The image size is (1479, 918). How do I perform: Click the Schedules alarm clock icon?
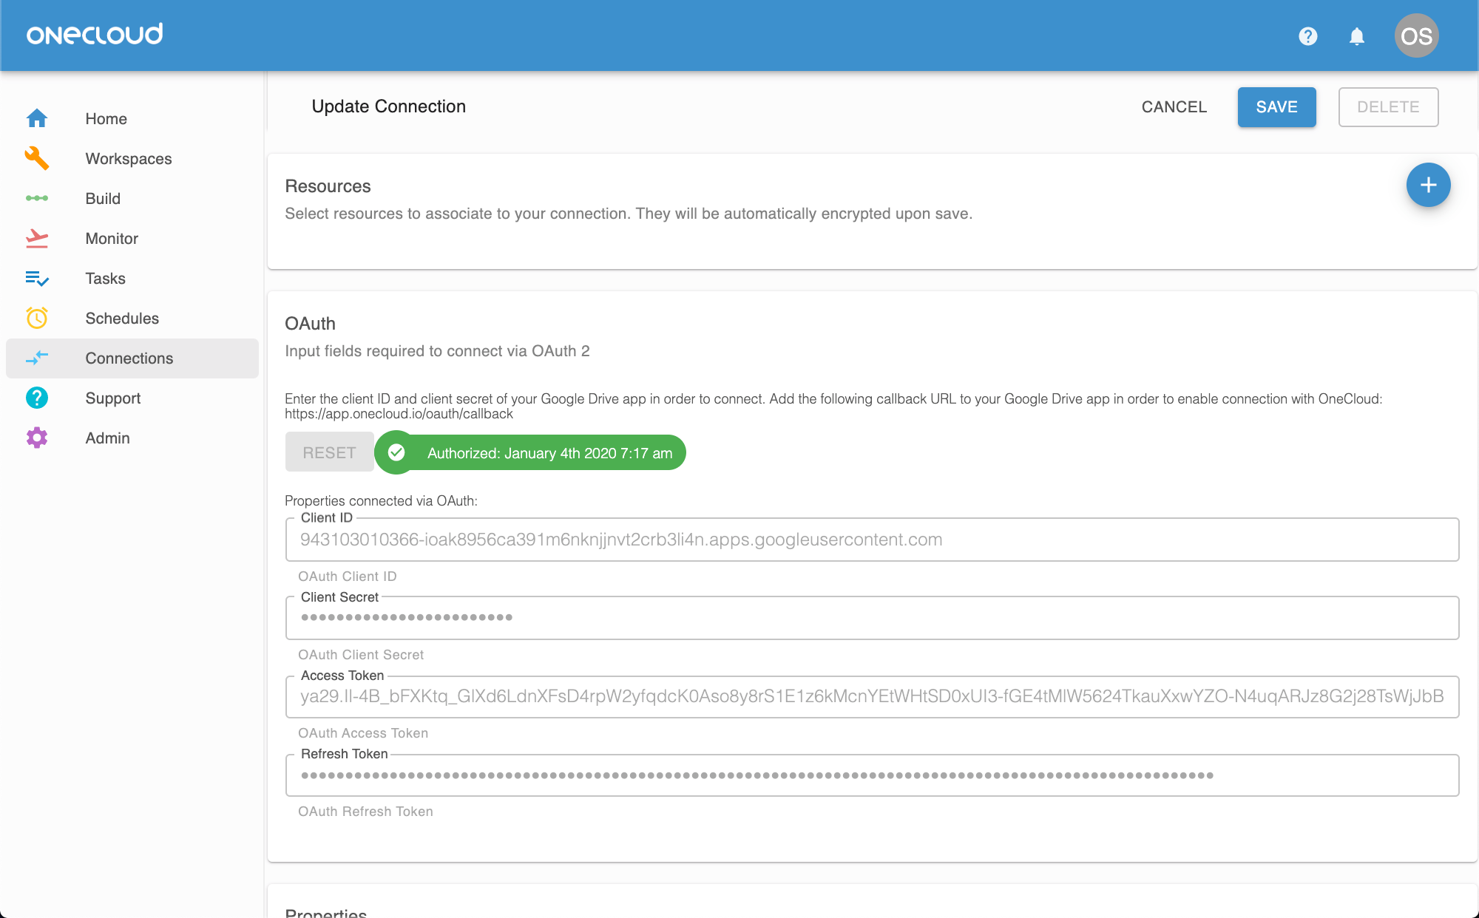click(37, 318)
